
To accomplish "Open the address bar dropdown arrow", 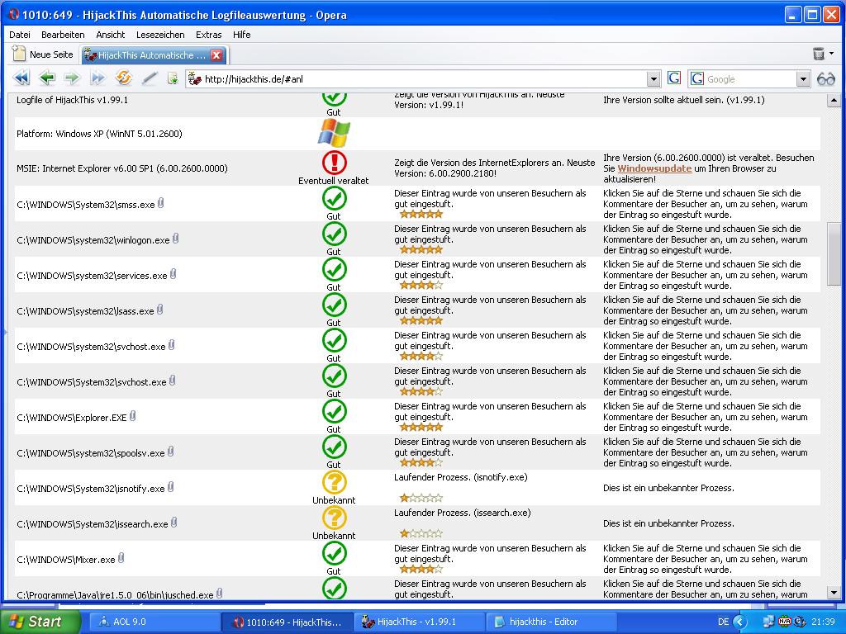I will (654, 79).
